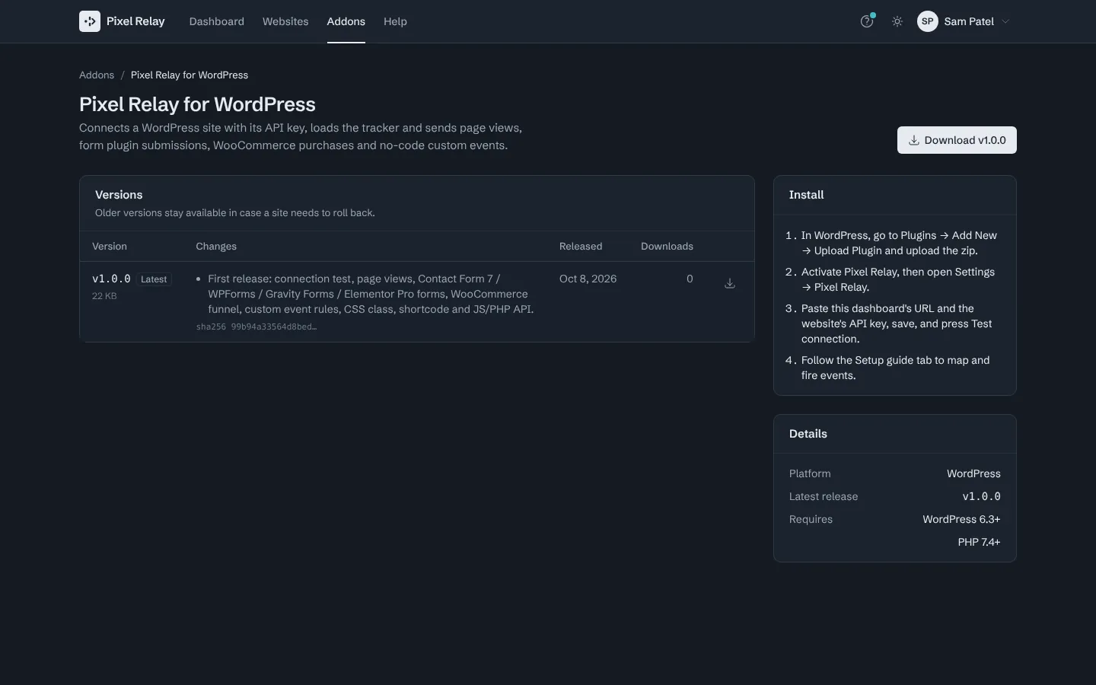Click the Sam Patel user name
The image size is (1096, 685).
(x=969, y=21)
